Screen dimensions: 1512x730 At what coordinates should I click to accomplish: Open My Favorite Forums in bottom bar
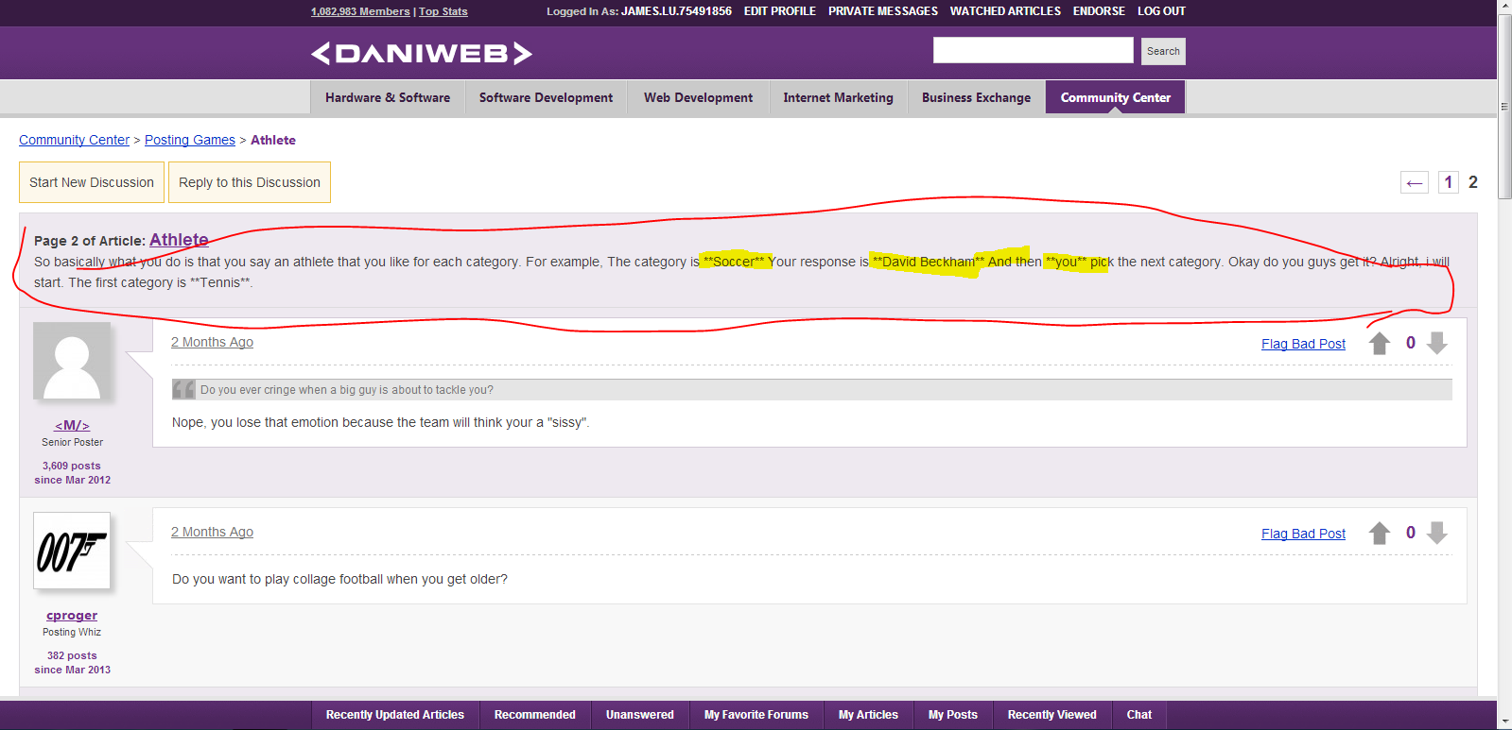click(756, 715)
